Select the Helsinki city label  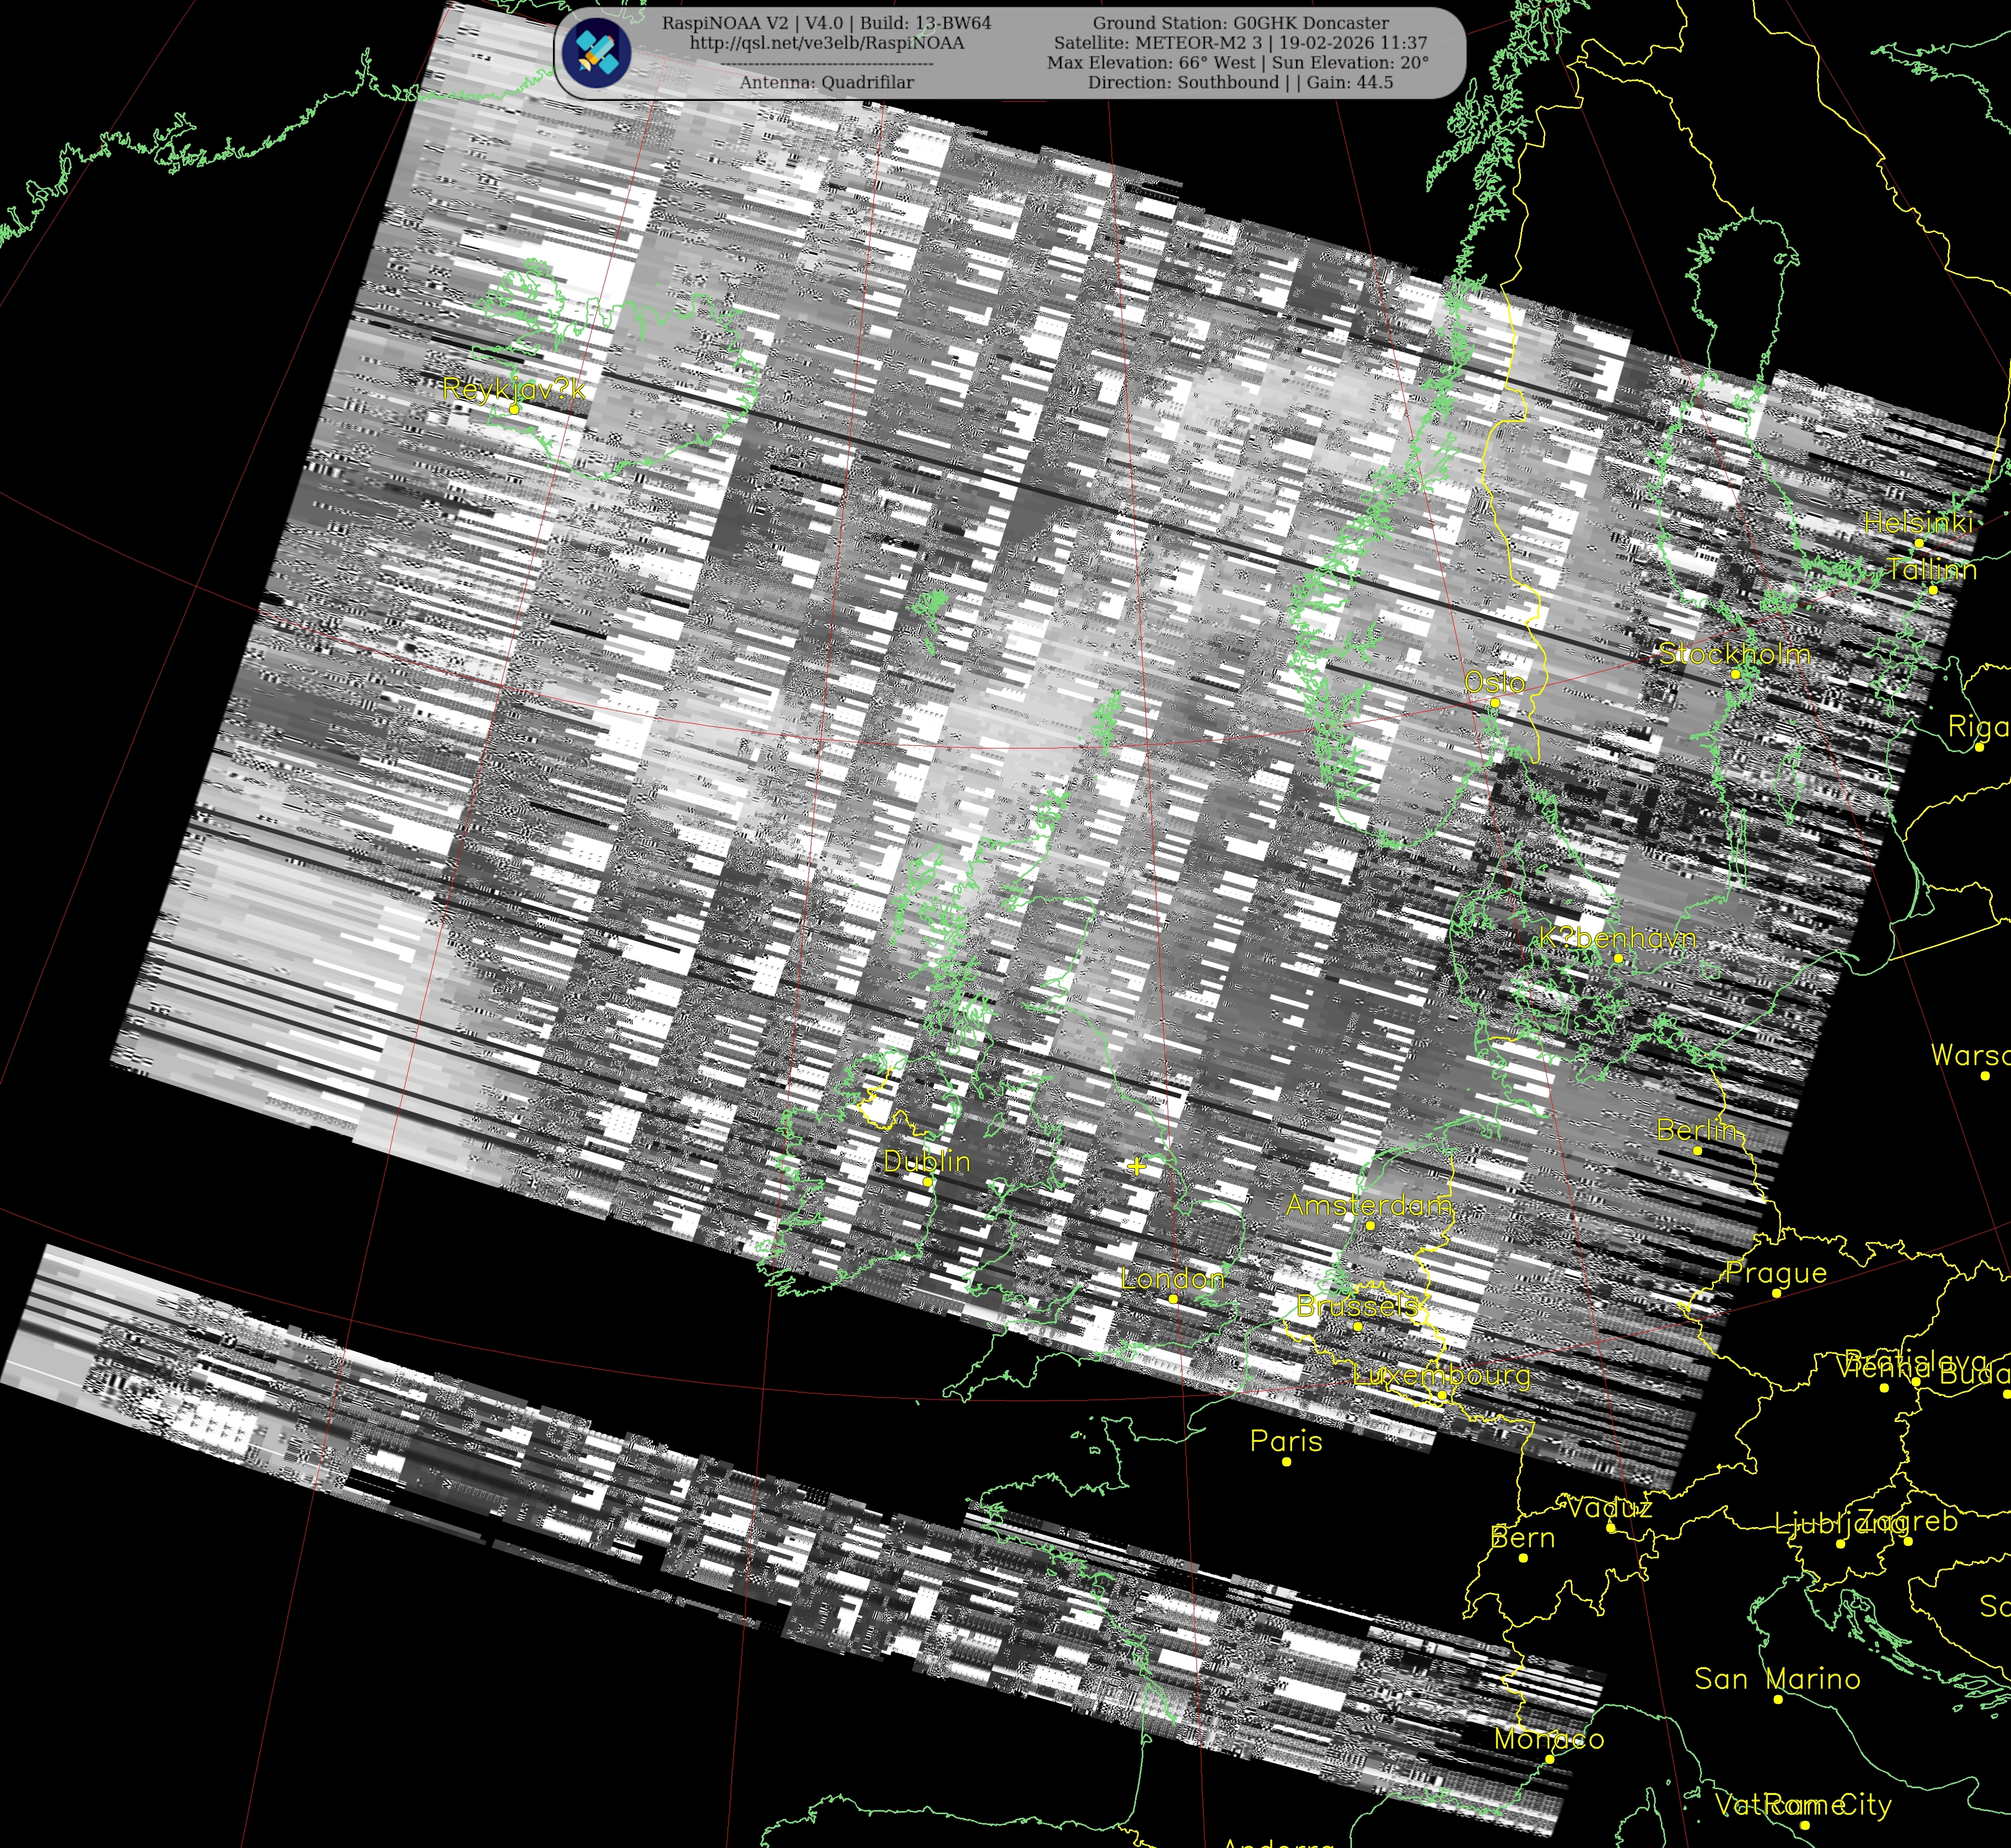(1918, 522)
